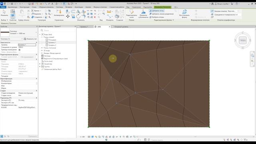Select the Offset tool
This screenshot has height=144, width=256.
click(73, 11)
